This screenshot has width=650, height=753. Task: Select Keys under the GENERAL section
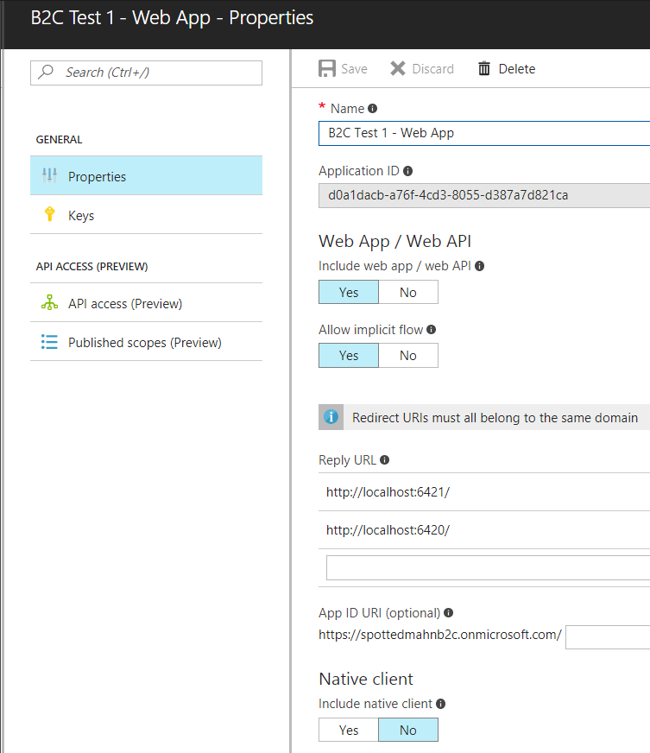coord(80,215)
